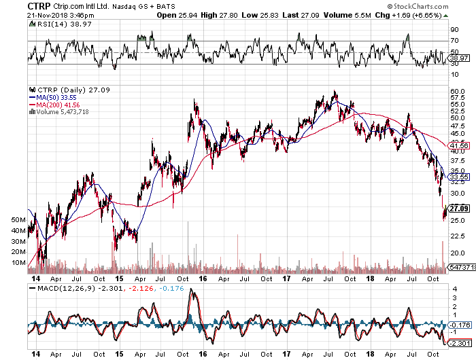Click the 21-Nov-2018 3:46pm timestamp
Screen dimensions: 476x360
coord(61,15)
